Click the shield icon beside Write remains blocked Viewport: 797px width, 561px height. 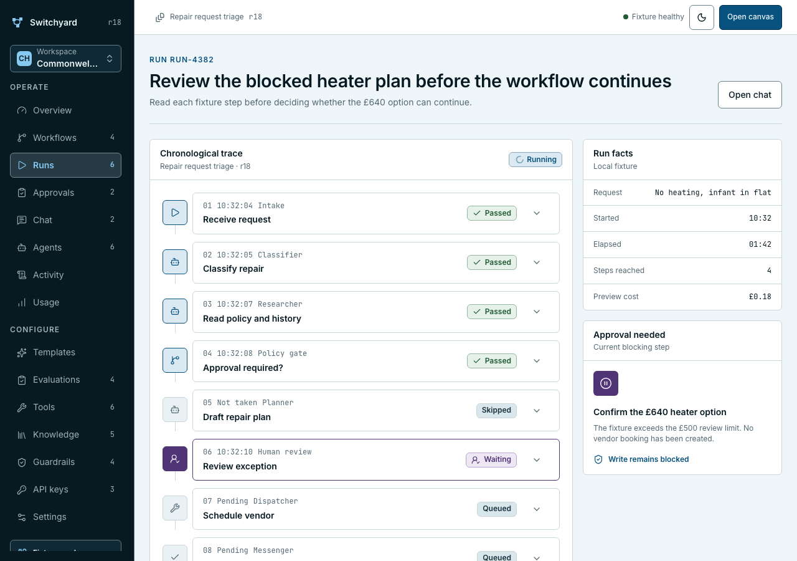[598, 459]
